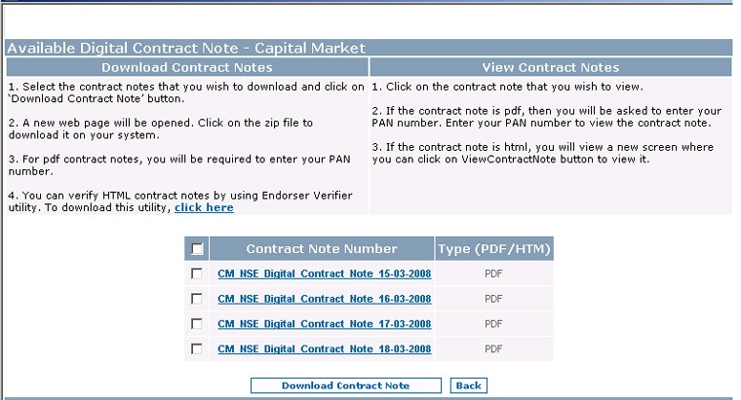The height and width of the screenshot is (400, 741).
Task: Go back using the Back button
Action: (468, 385)
